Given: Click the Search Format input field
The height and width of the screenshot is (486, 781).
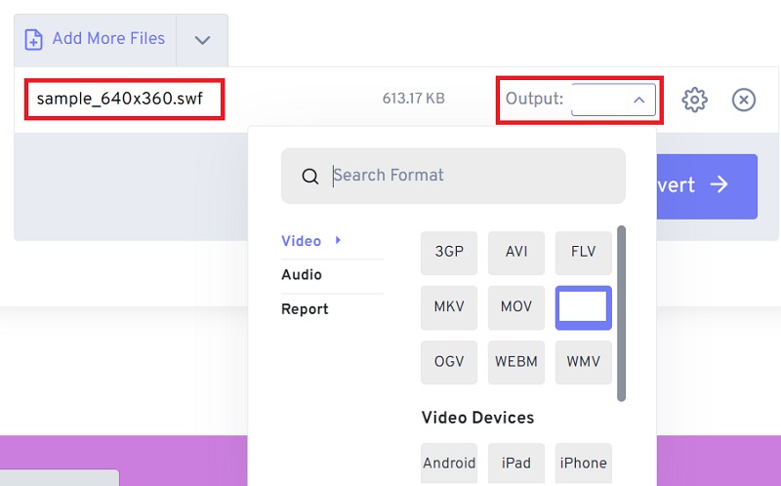Looking at the screenshot, I should [x=469, y=176].
